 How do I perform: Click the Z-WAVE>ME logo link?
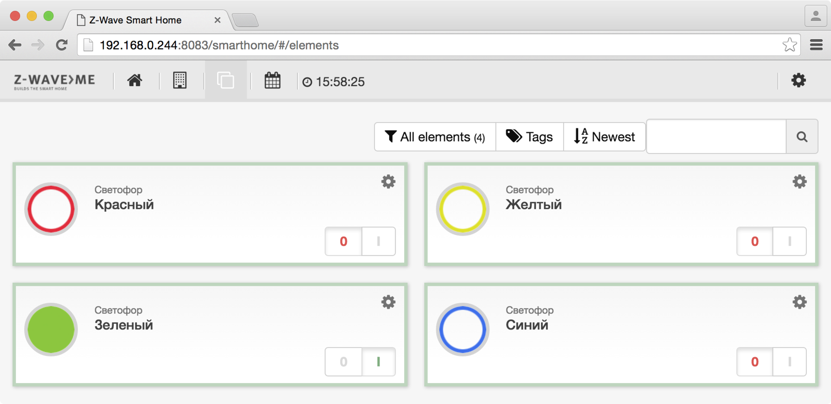pyautogui.click(x=54, y=81)
